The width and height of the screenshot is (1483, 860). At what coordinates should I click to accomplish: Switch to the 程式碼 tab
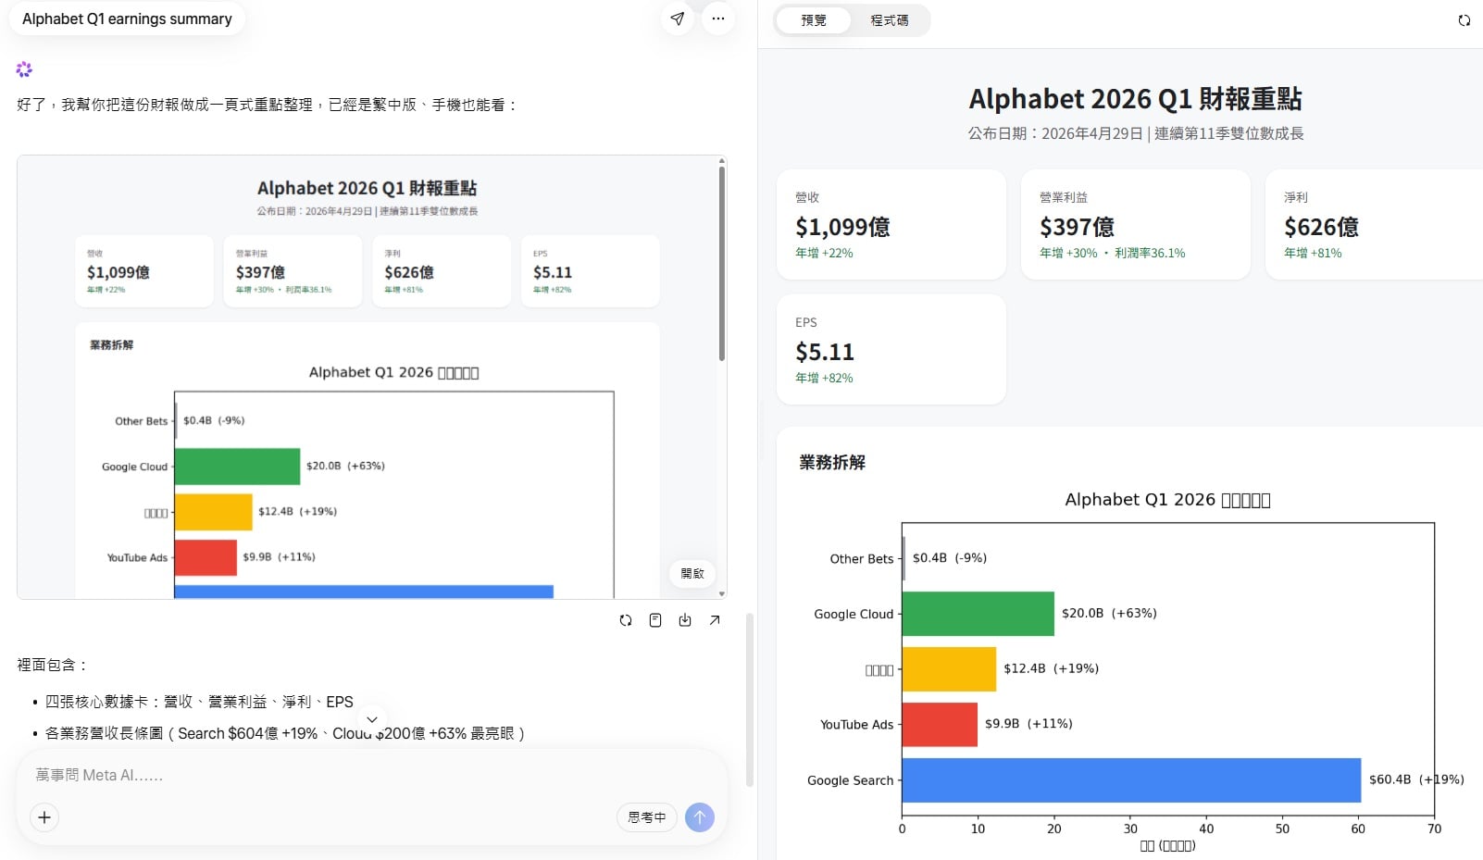890,20
